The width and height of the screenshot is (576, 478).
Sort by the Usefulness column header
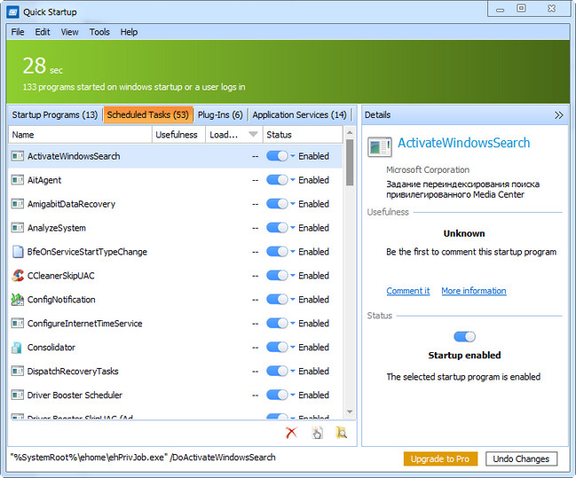(177, 135)
